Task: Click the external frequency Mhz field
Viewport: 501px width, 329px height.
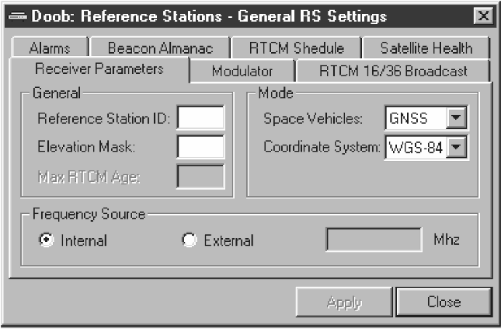Action: point(374,240)
